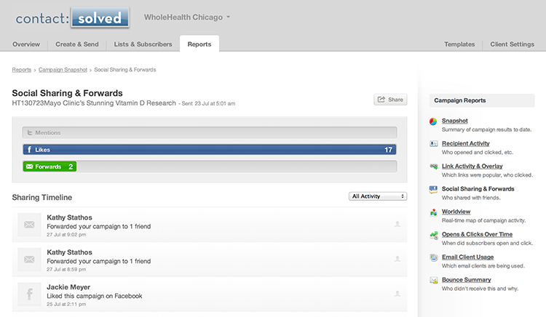Switch to the Overview tab
Image resolution: width=546 pixels, height=317 pixels.
pos(26,44)
